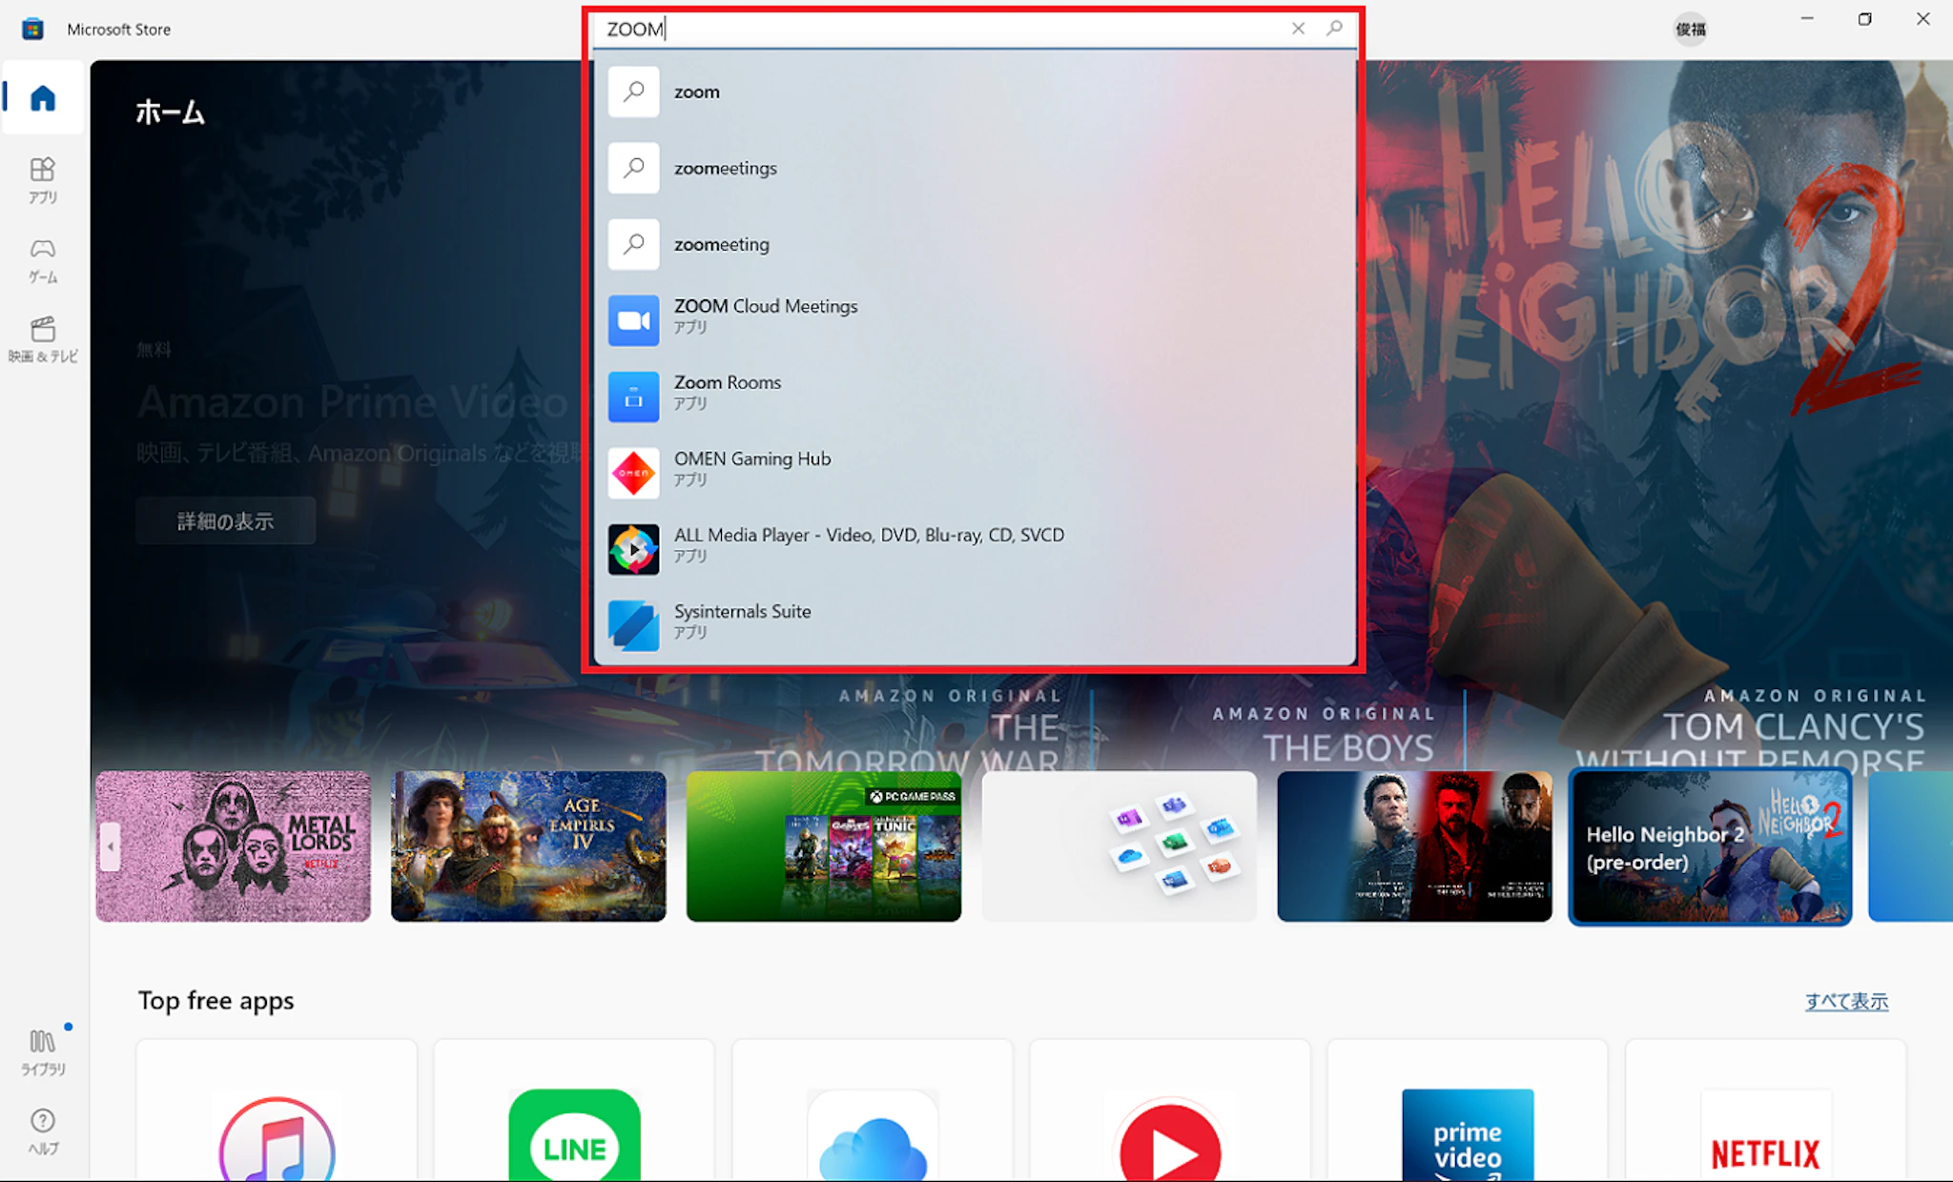
Task: Open the Help sidebar icon
Action: 43,1130
